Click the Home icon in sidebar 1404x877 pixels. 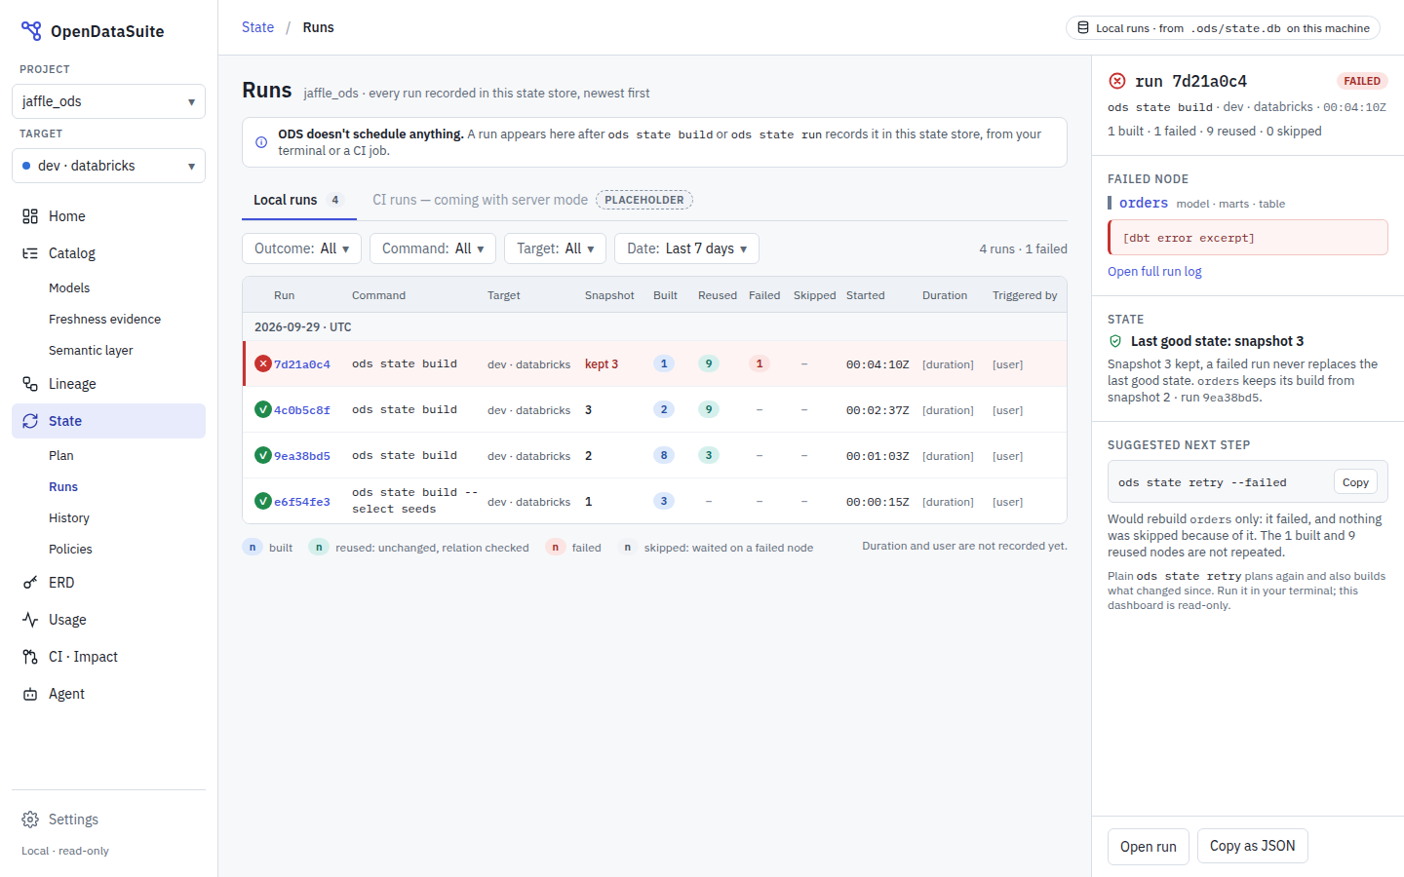(x=30, y=216)
